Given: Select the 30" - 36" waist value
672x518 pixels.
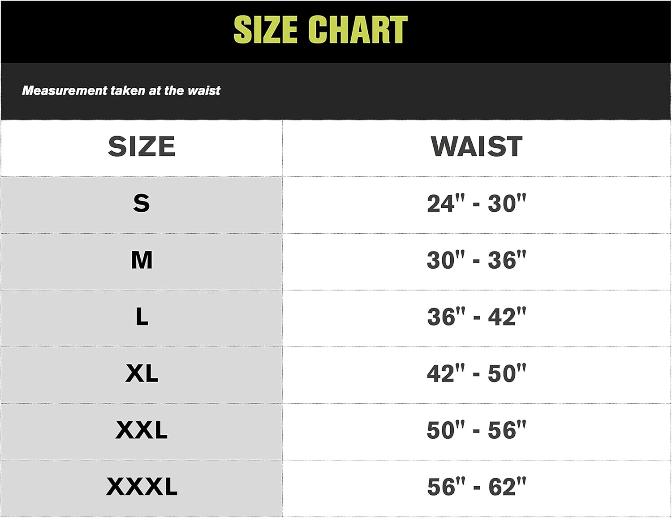Looking at the screenshot, I should pyautogui.click(x=476, y=260).
